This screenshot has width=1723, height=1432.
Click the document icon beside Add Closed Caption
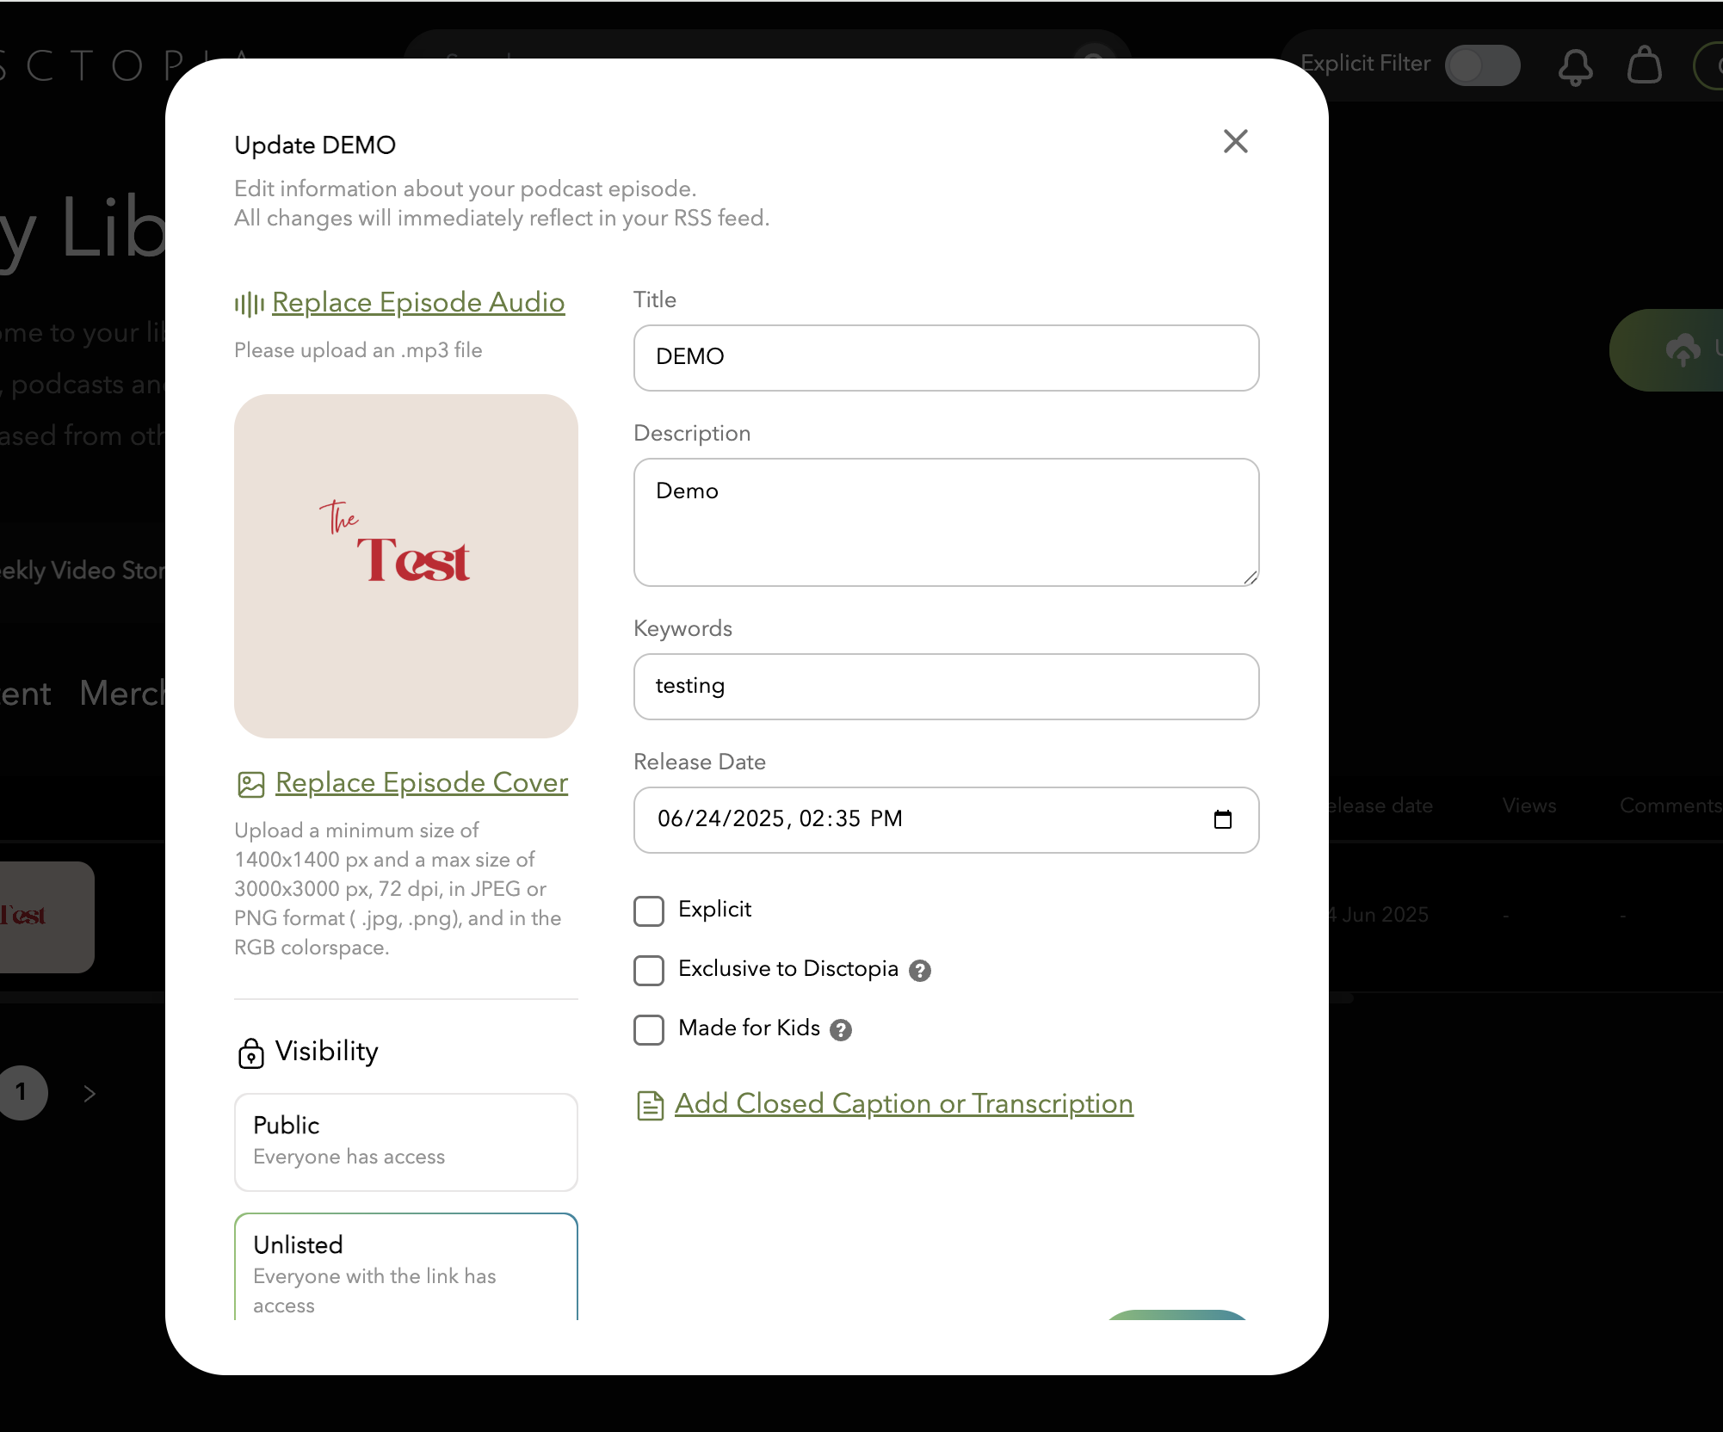tap(650, 1105)
